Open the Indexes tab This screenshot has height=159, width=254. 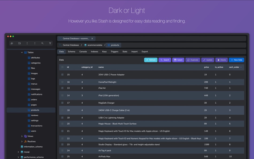[x=94, y=52]
